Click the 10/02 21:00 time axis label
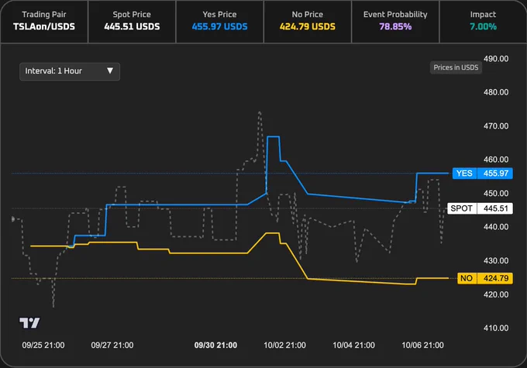The image size is (527, 368). coord(284,346)
